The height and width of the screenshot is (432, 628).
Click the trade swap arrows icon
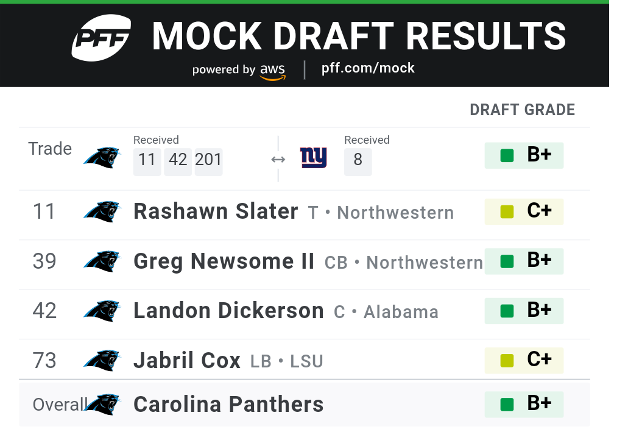point(278,160)
